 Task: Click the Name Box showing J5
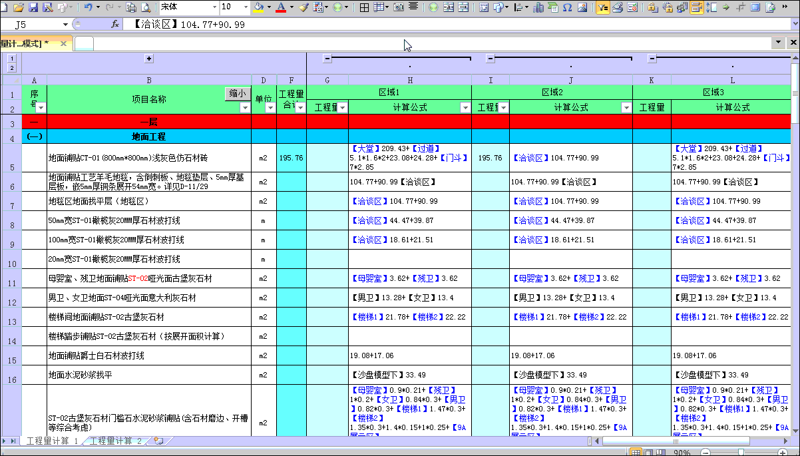coord(33,25)
